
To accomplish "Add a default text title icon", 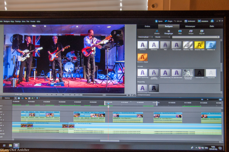I will (x=132, y=95).
